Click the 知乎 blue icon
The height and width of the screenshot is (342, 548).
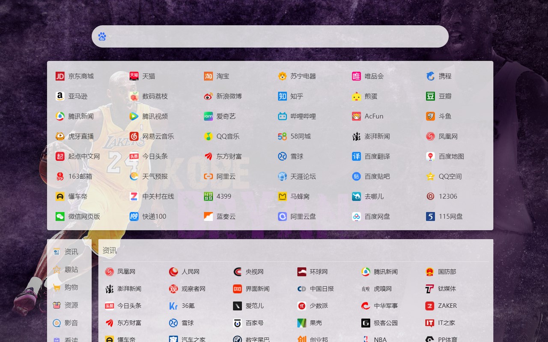282,96
